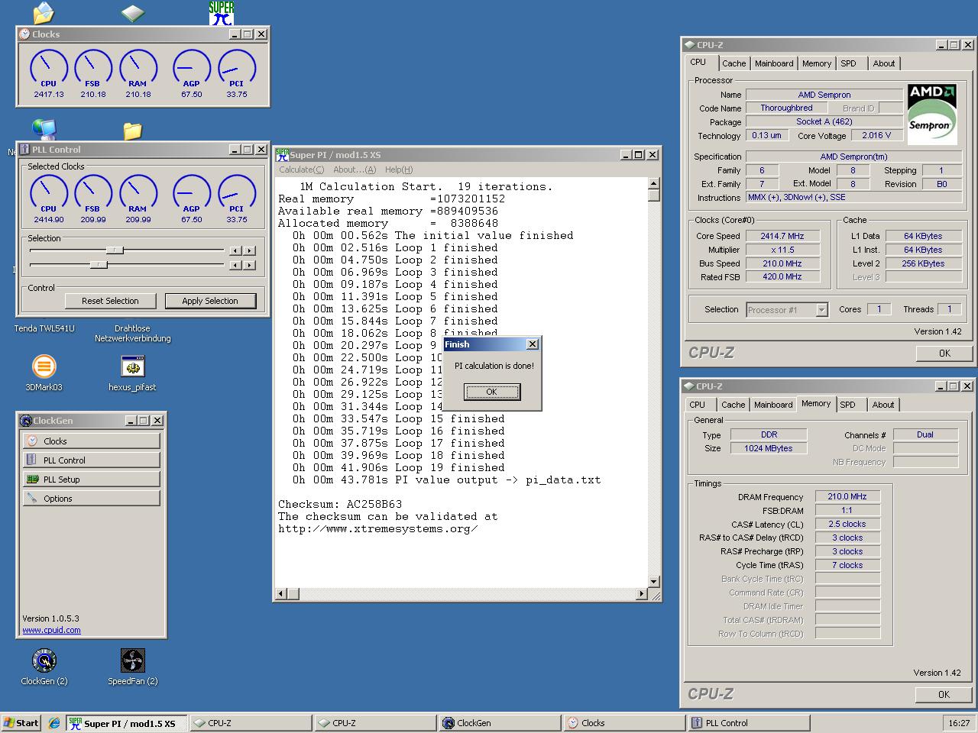Open the Help(H) menu in Super PI
The image size is (978, 733).
[x=399, y=170]
